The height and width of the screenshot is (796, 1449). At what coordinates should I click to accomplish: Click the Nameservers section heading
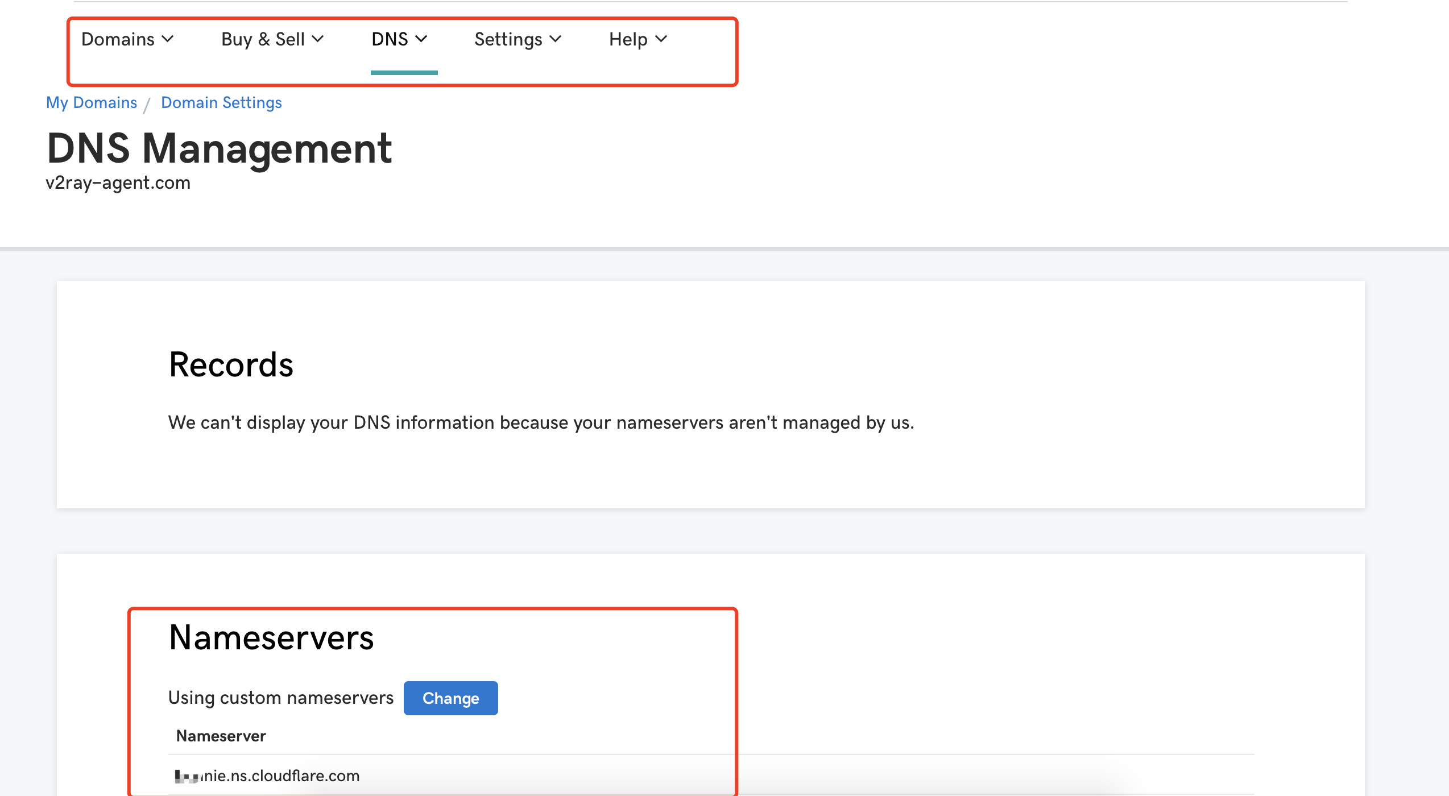[271, 637]
